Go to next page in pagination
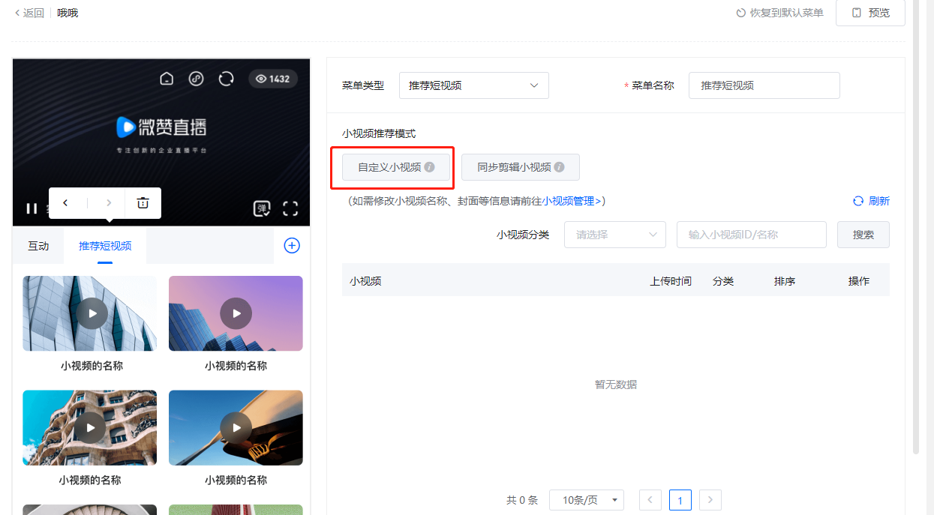This screenshot has width=934, height=515. [710, 500]
